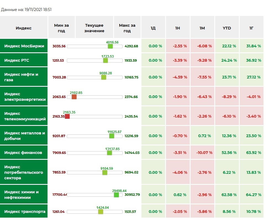Click the 64.27 % yearly change cell

tap(251, 195)
